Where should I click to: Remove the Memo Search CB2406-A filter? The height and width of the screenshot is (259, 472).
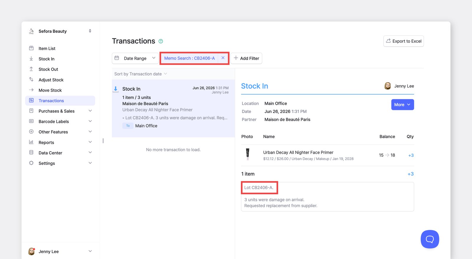(223, 58)
